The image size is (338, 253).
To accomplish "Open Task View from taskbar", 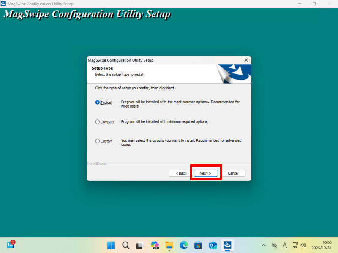I will [x=140, y=245].
